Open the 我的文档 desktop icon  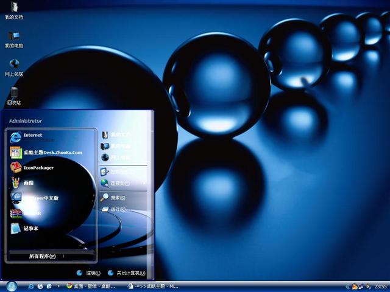14,10
